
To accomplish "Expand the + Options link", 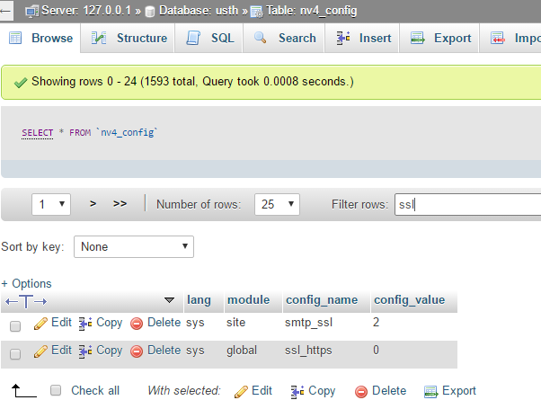I will (26, 284).
